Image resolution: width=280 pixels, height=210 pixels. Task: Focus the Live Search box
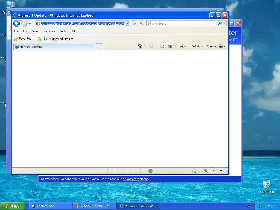click(181, 24)
